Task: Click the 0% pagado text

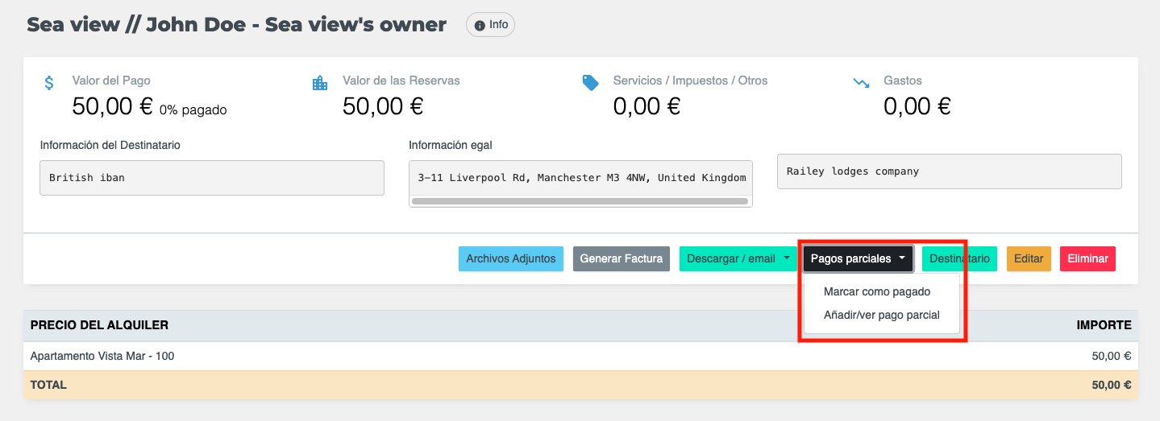Action: coord(193,109)
